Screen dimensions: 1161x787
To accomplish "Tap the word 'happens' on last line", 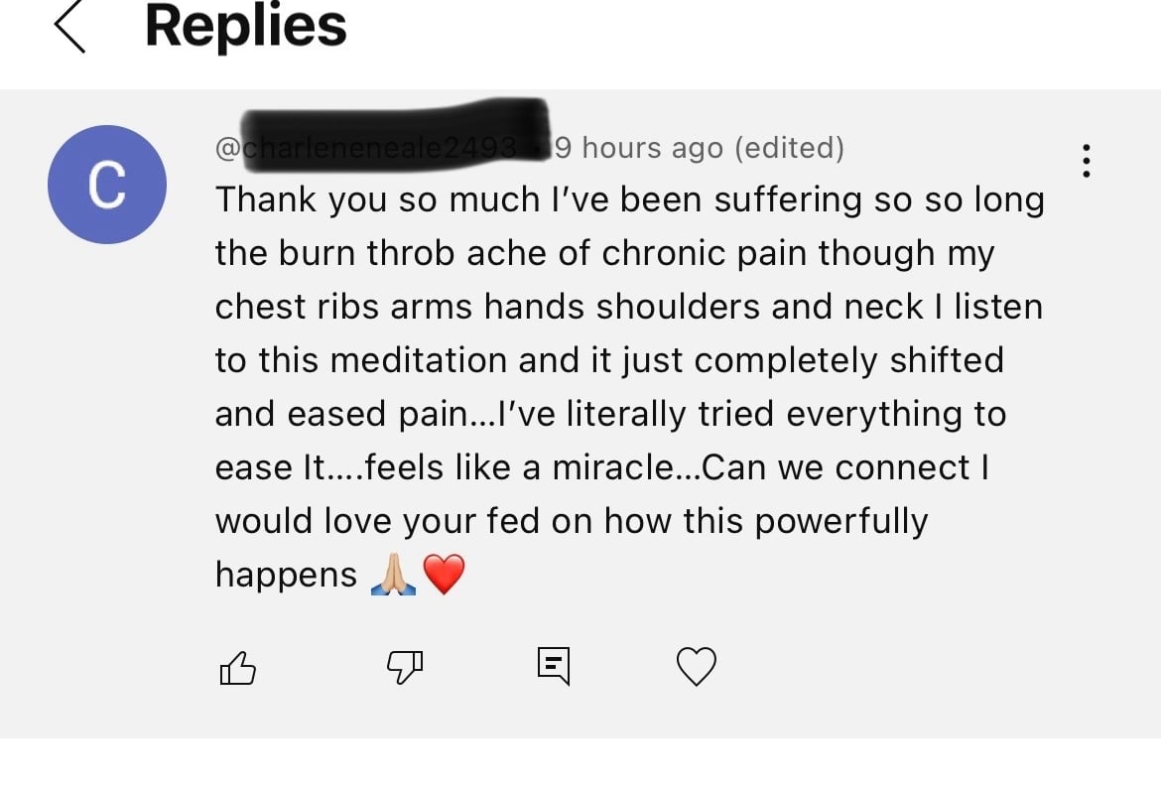I will (286, 575).
